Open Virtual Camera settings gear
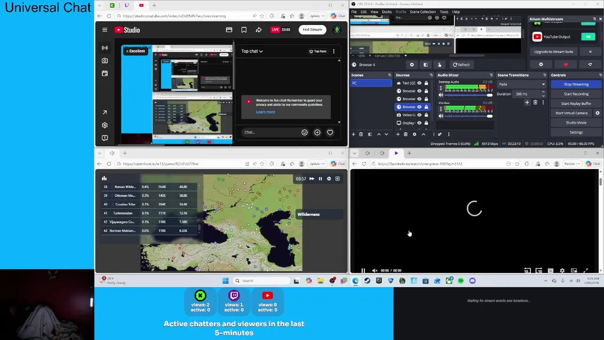Image resolution: width=604 pixels, height=340 pixels. 597,113
